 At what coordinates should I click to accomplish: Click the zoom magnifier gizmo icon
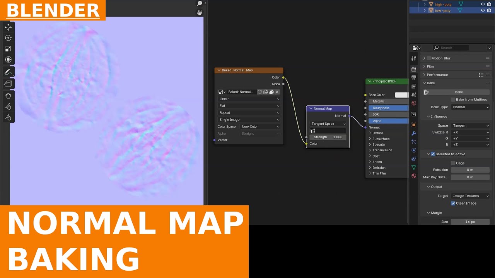click(200, 3)
